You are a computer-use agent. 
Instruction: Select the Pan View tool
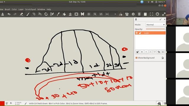(x=89, y=14)
